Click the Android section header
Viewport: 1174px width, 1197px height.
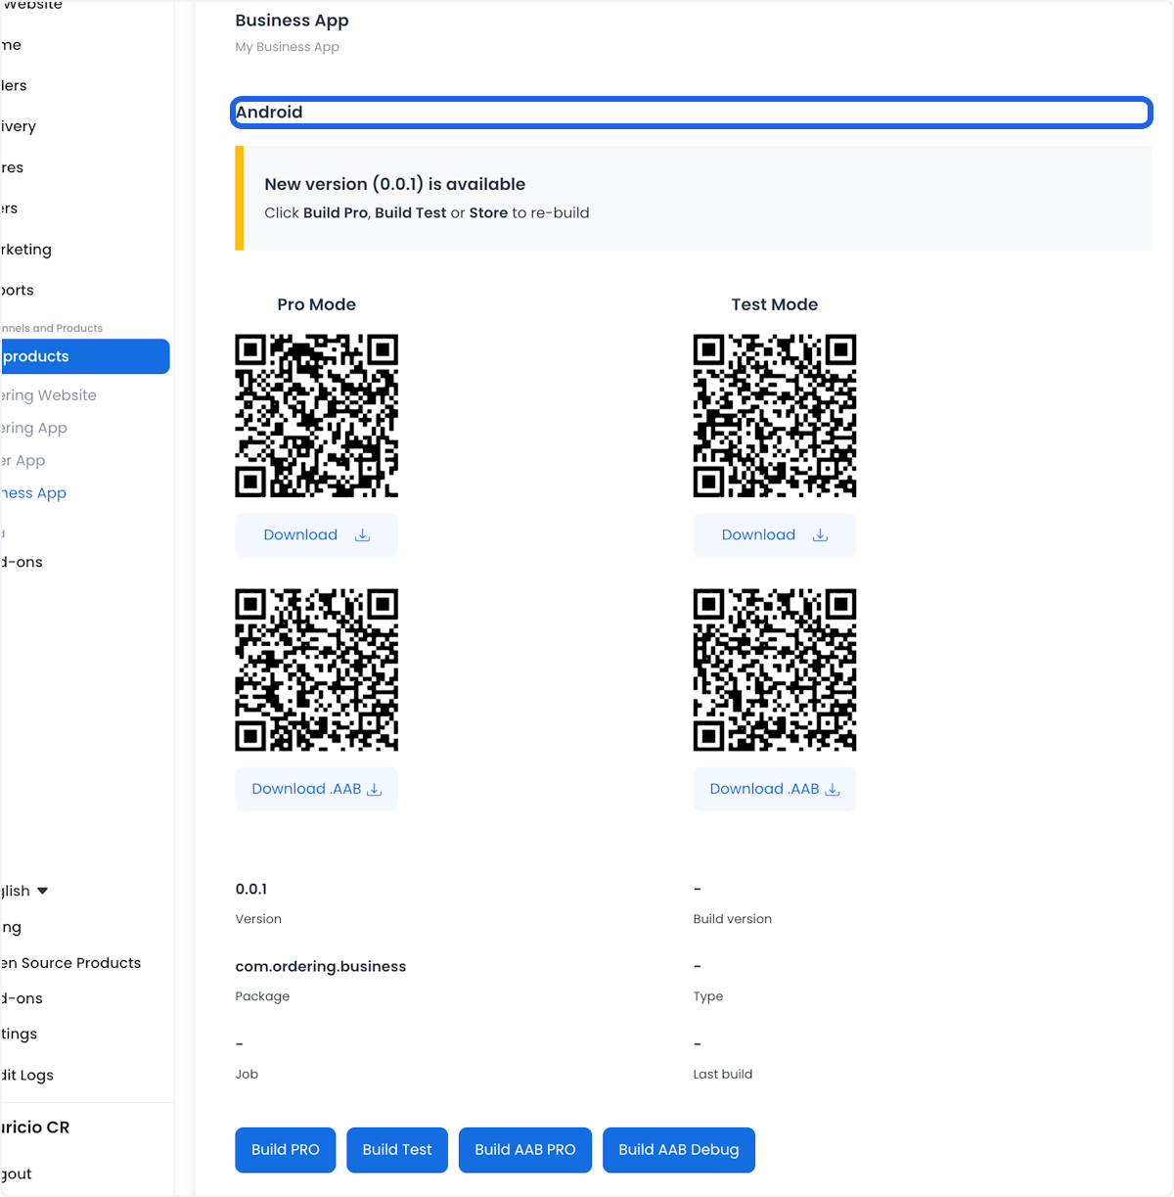(692, 113)
